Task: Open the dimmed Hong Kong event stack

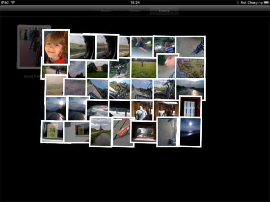Action: [29, 46]
